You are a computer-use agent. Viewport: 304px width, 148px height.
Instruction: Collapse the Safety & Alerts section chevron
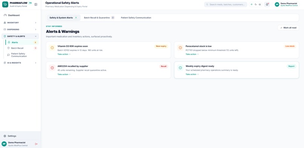tap(36, 36)
